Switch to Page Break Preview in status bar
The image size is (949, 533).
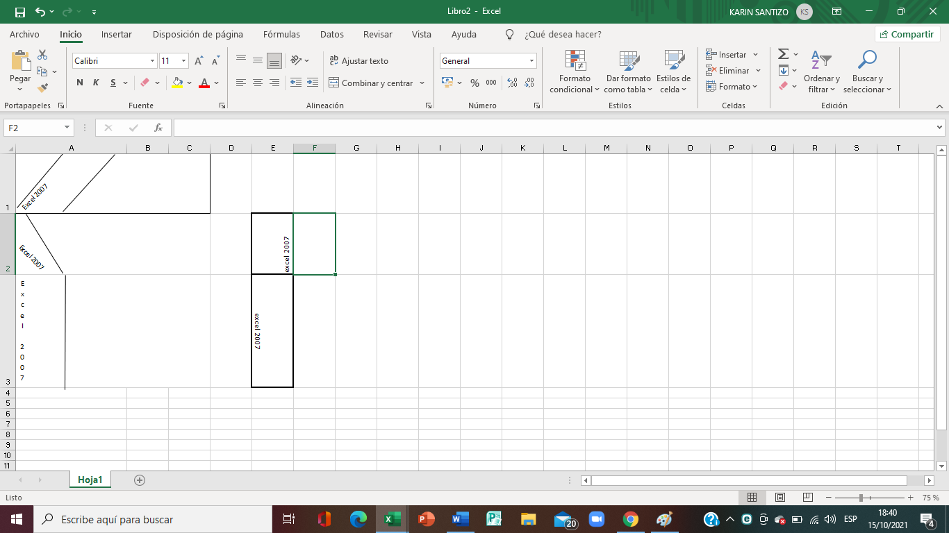tap(807, 498)
